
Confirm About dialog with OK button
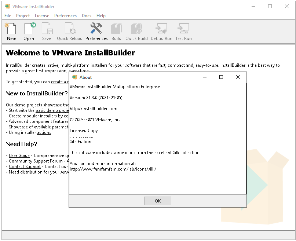[158, 201]
